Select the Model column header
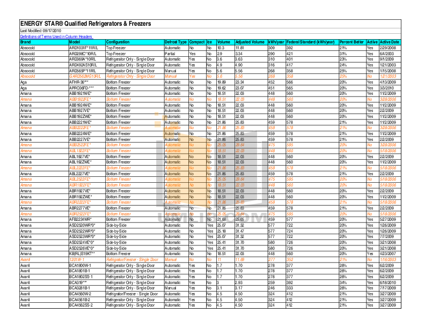The image size is (425, 328). point(75,42)
